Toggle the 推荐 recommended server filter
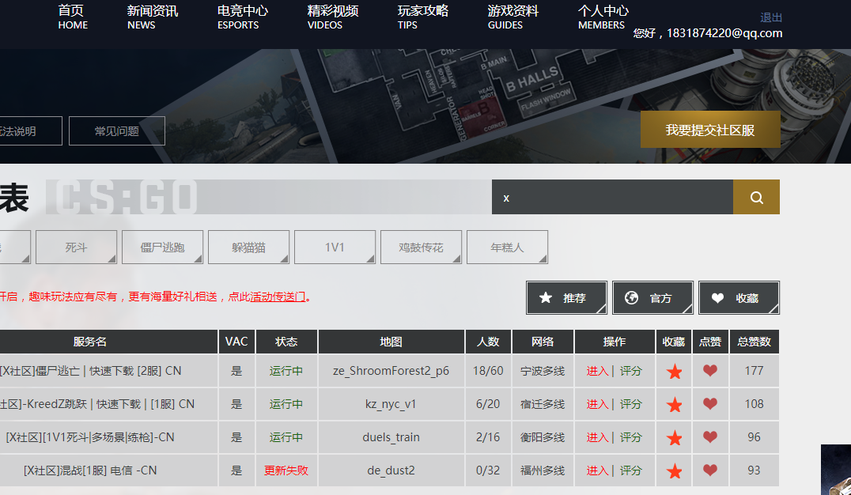 (566, 297)
